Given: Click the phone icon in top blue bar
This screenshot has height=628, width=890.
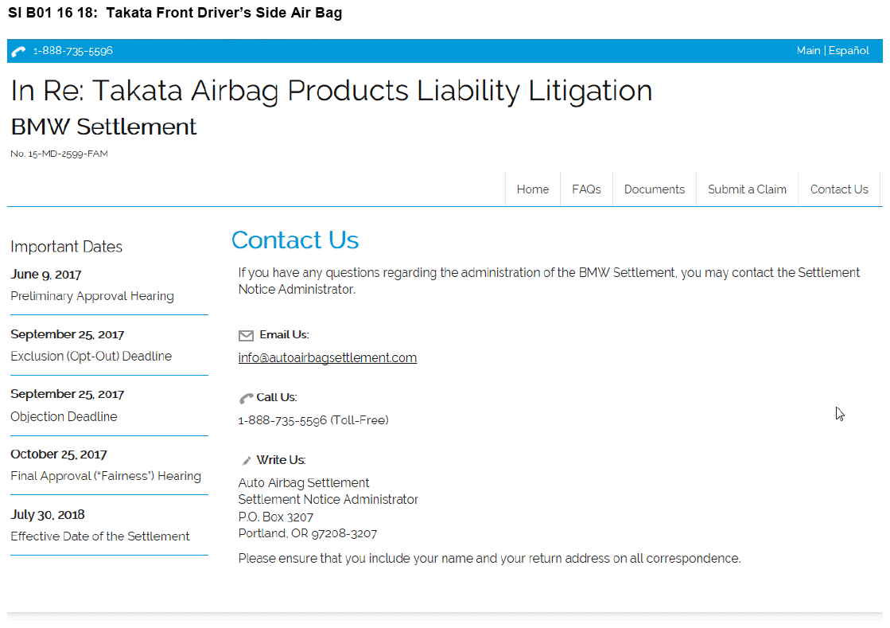Looking at the screenshot, I should [x=19, y=52].
